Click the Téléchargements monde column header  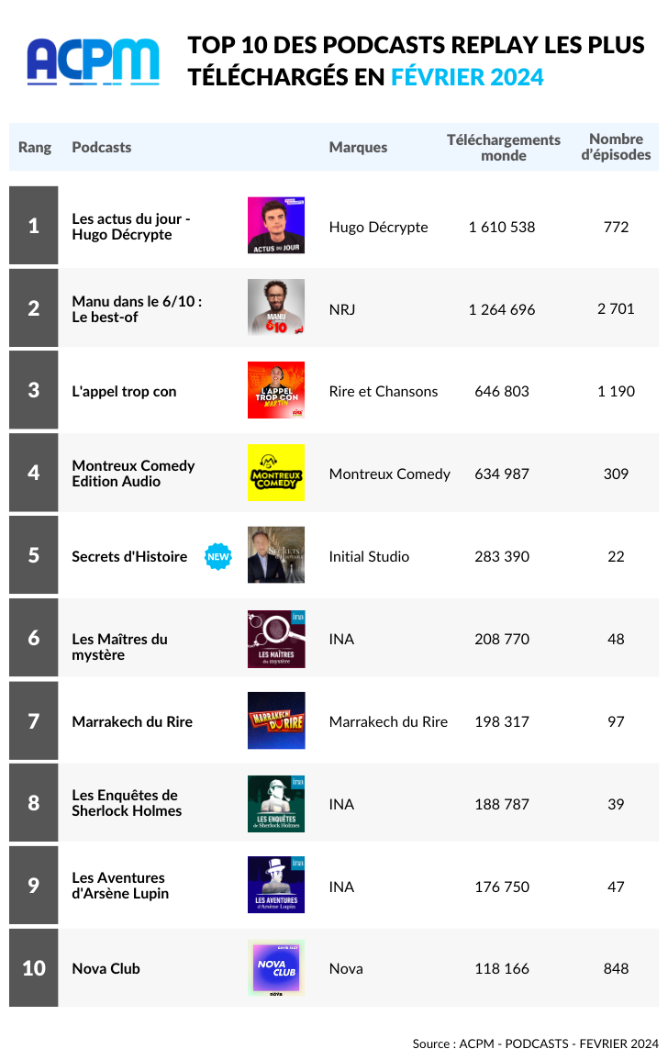click(x=504, y=148)
